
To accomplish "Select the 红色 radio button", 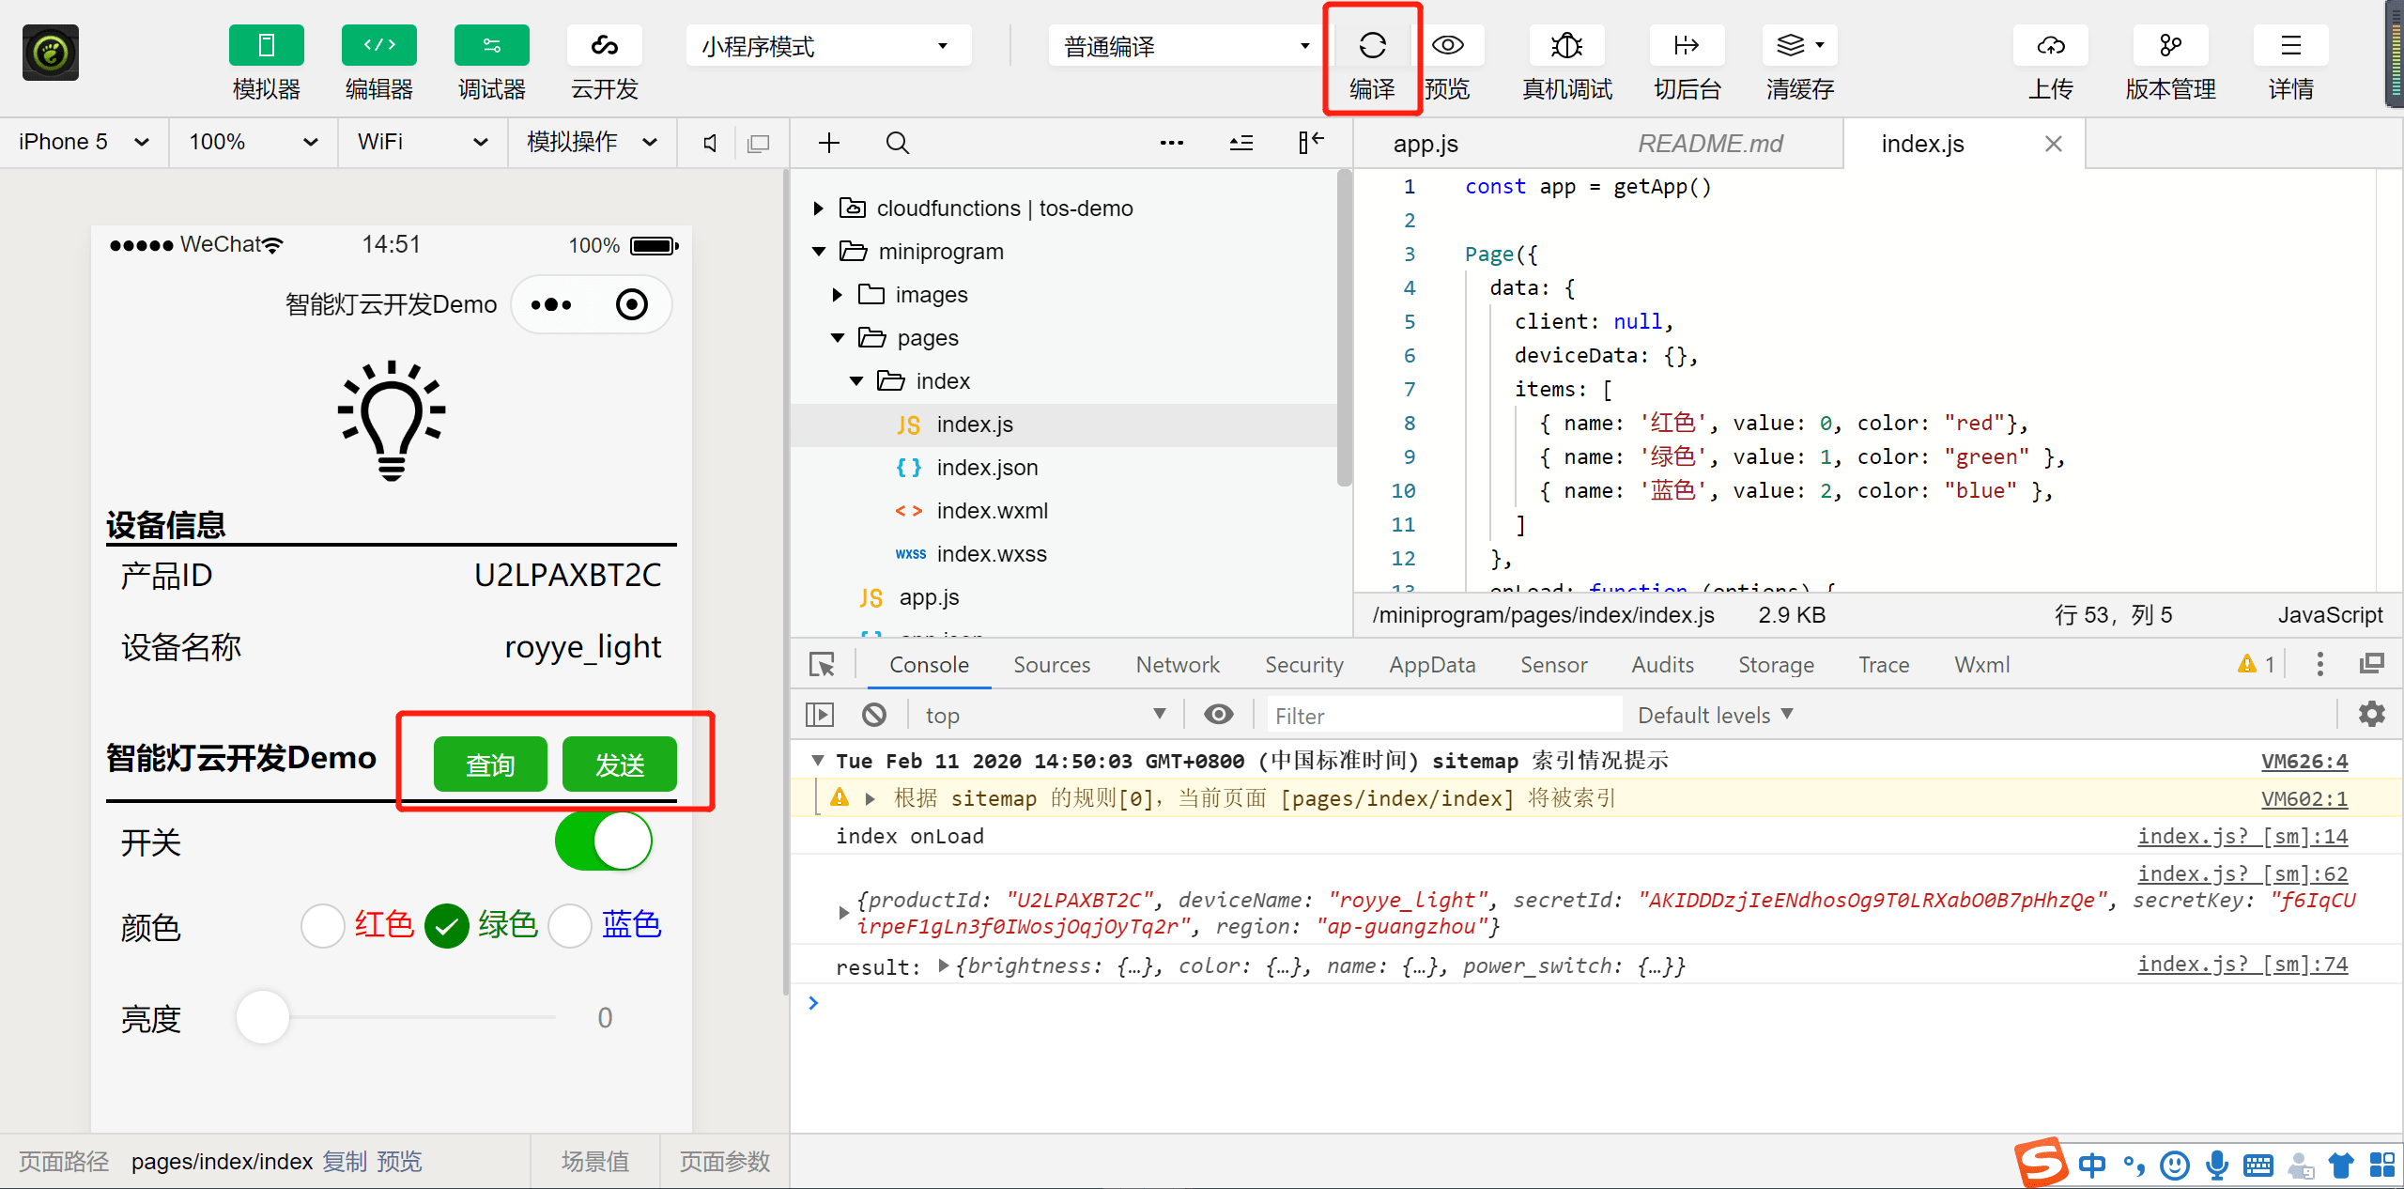I will [323, 925].
